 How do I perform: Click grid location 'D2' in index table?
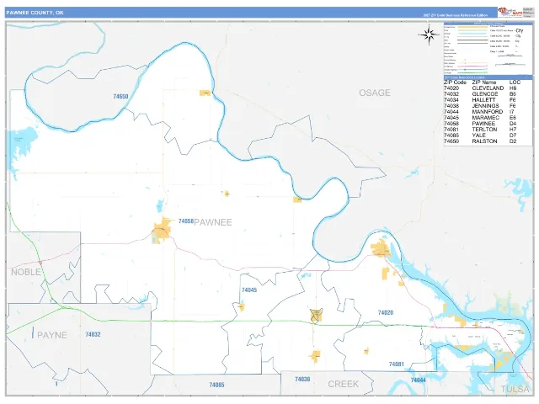click(x=513, y=141)
